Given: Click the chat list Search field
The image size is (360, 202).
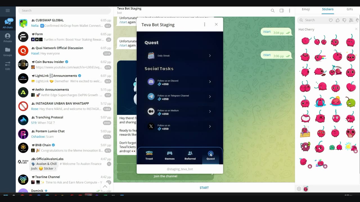Looking at the screenshot, I should (64, 10).
